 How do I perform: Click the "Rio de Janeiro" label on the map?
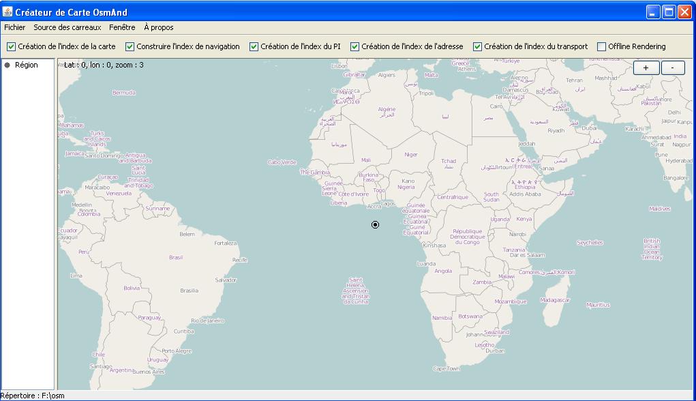point(208,321)
